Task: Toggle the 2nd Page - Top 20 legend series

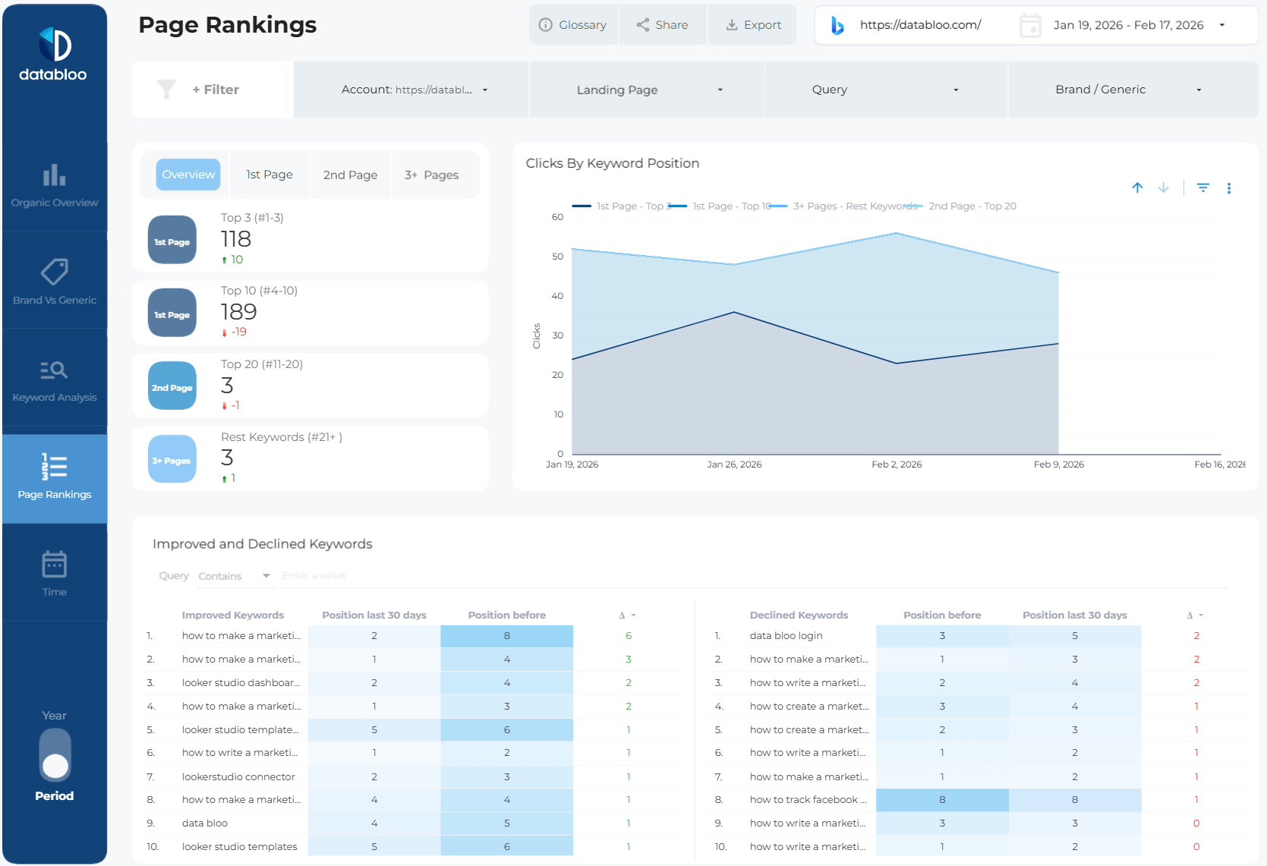Action: (x=971, y=206)
